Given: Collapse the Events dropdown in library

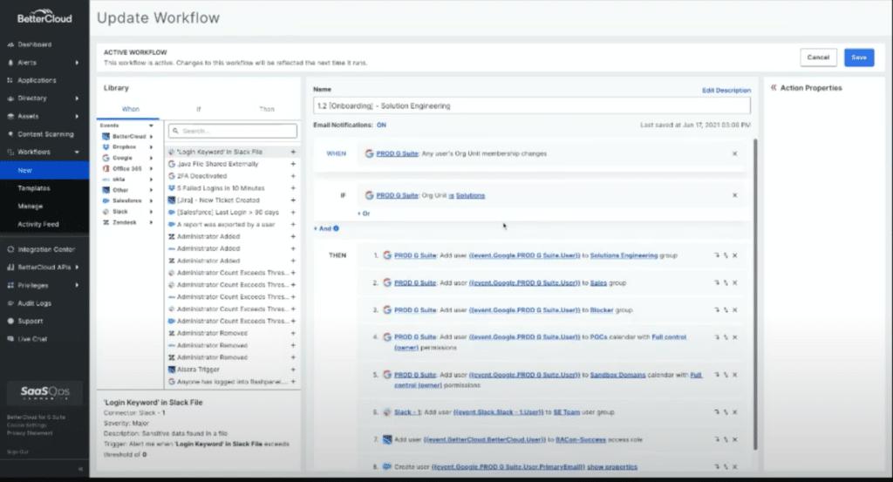Looking at the screenshot, I should click(x=151, y=126).
